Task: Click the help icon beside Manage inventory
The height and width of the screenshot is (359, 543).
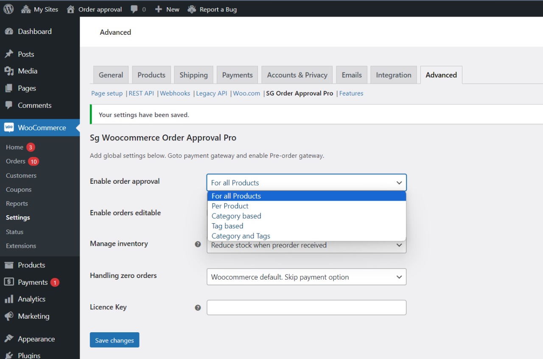Action: tap(198, 244)
